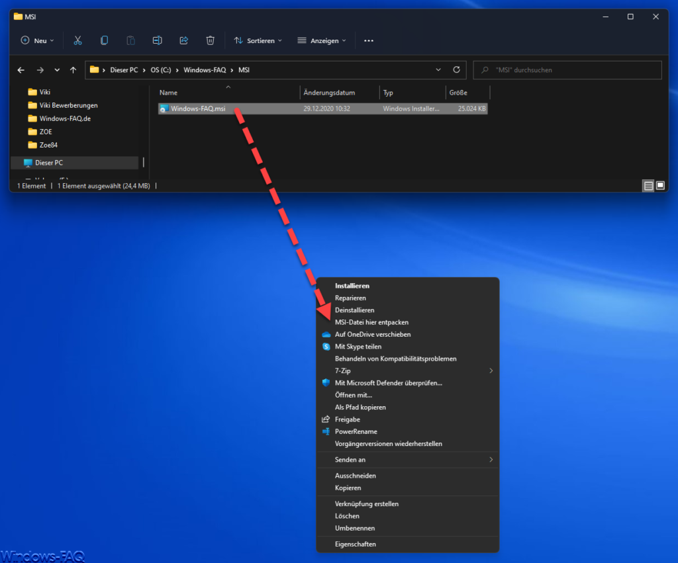678x563 pixels.
Task: Select MSI-Datei hier entpacken
Action: (x=408, y=322)
